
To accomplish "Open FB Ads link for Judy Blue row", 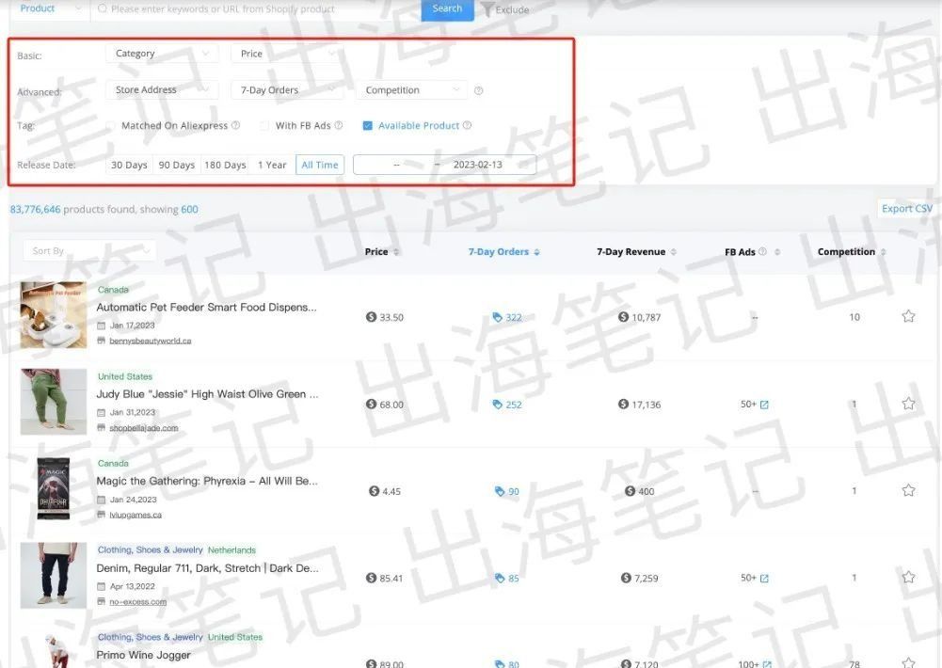I will click(764, 405).
